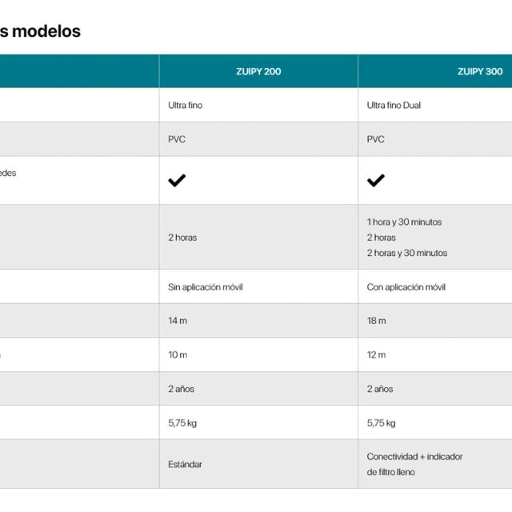Click the '10 m' value
This screenshot has width=512, height=512.
point(178,355)
